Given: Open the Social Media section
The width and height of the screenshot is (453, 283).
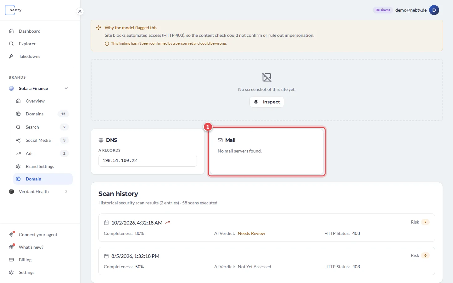Looking at the screenshot, I should (x=43, y=140).
